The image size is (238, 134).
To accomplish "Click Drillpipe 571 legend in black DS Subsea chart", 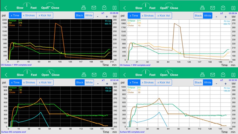I will pyautogui.click(x=15, y=21).
